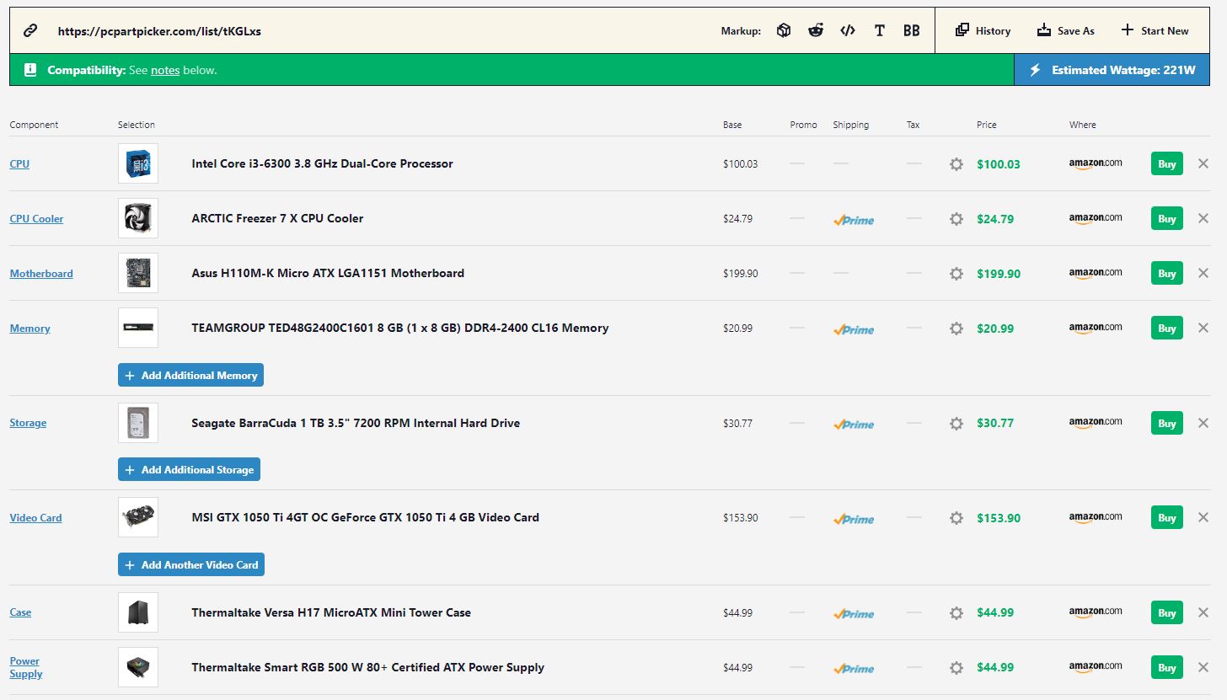The height and width of the screenshot is (700, 1227).
Task: Open the Video Card component link
Action: (35, 518)
